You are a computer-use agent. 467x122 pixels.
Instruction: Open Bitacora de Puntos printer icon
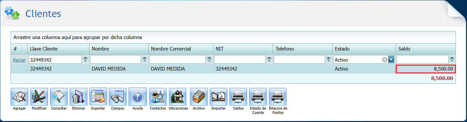point(278,96)
